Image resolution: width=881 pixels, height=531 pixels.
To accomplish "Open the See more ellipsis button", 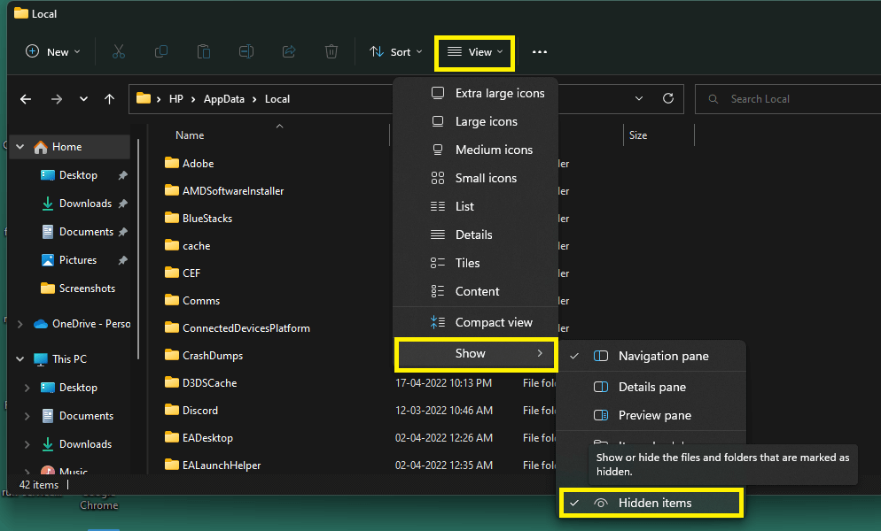I will point(540,52).
